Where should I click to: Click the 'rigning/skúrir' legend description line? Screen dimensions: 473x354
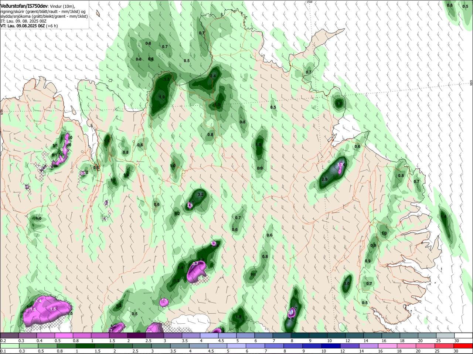(43, 11)
